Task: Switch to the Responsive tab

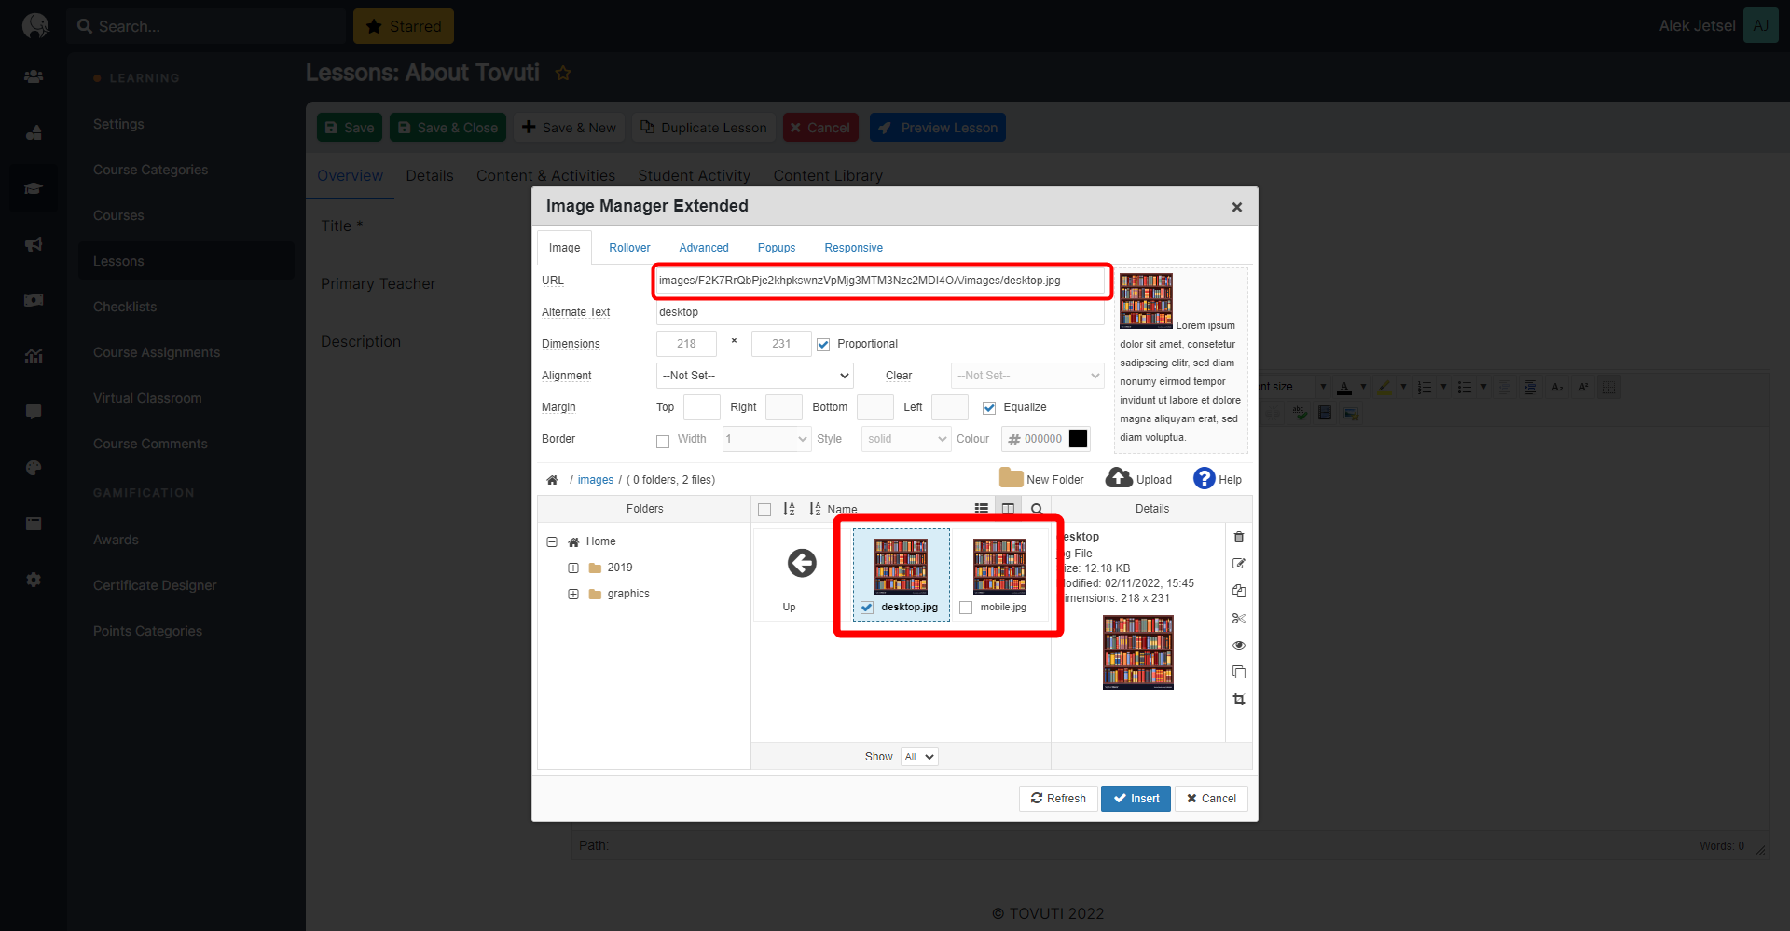Action: coord(853,248)
